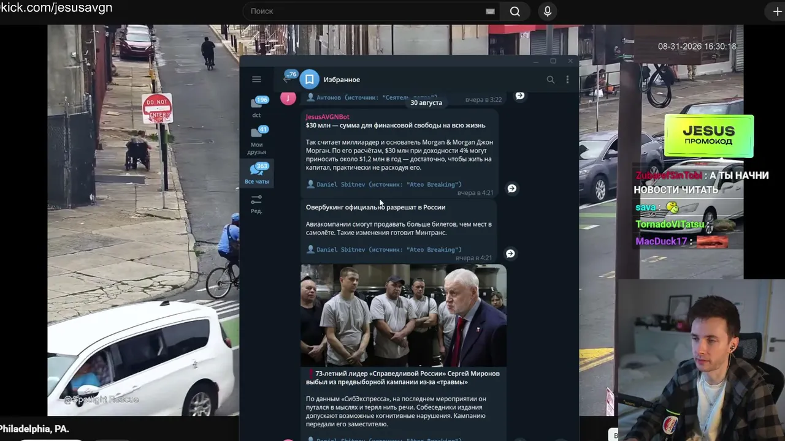Click the magnifier search button
The width and height of the screenshot is (785, 441).
(x=515, y=11)
